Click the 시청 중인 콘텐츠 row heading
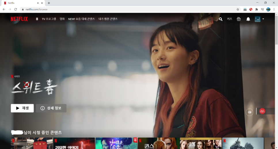The height and width of the screenshot is (149, 278). point(36,132)
